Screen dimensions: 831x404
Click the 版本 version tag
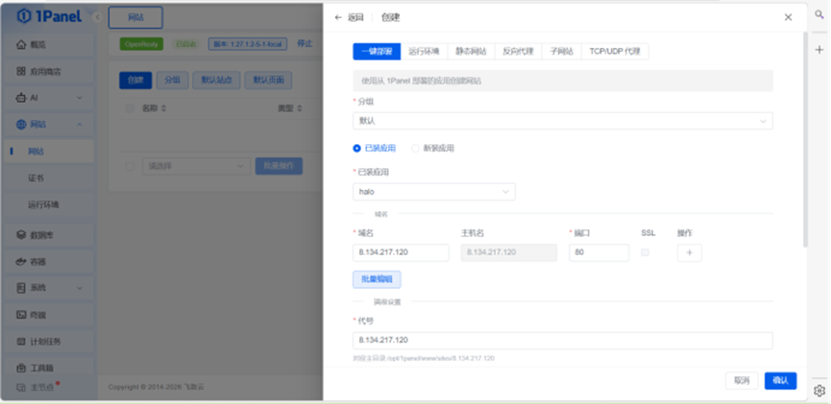click(248, 44)
